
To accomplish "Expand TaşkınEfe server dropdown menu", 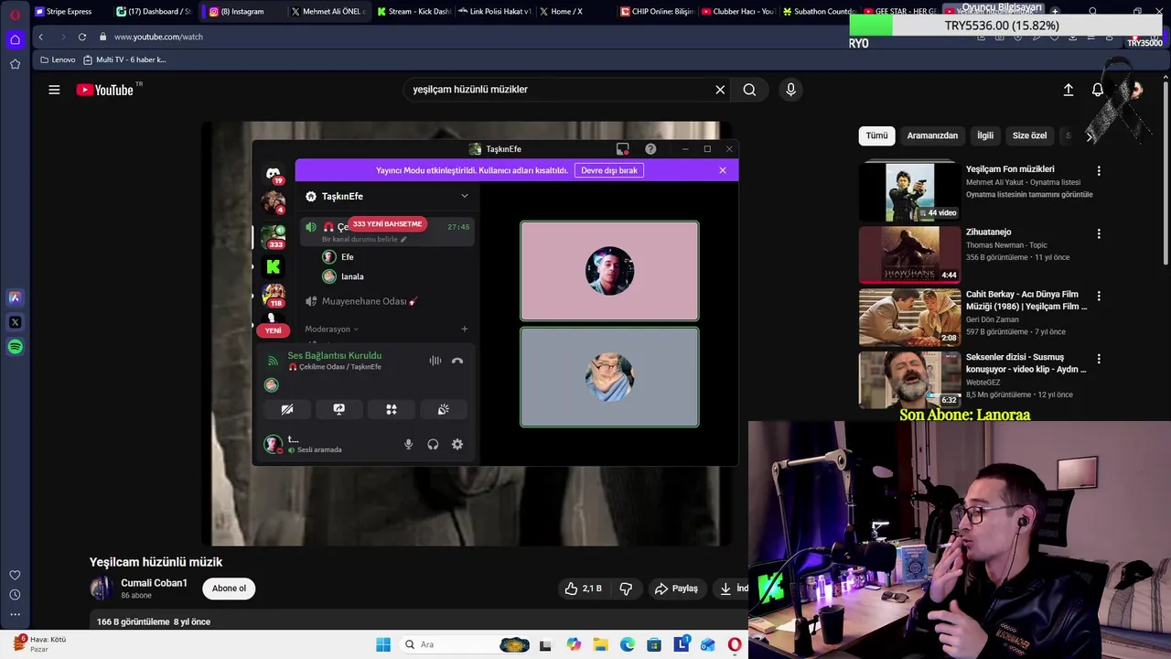I will [x=464, y=196].
